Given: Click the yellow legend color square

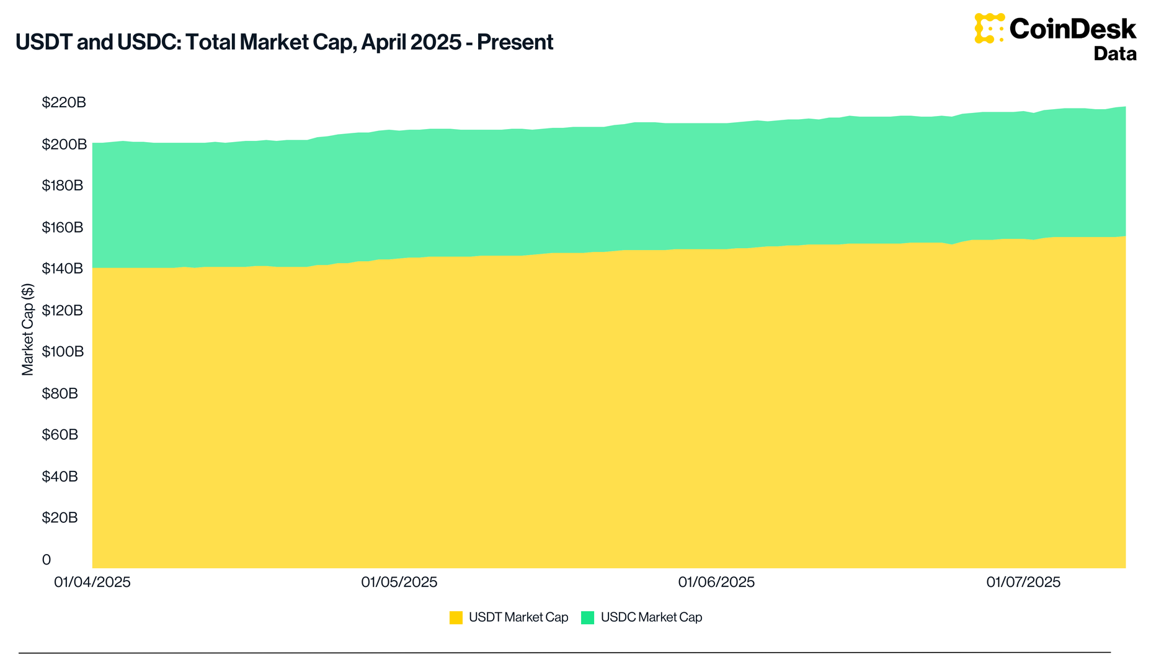Looking at the screenshot, I should coord(457,617).
